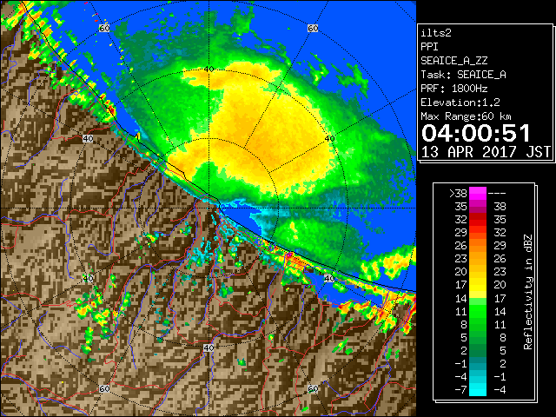
Task: Click the 'ilts2' site name text
Action: 436,33
